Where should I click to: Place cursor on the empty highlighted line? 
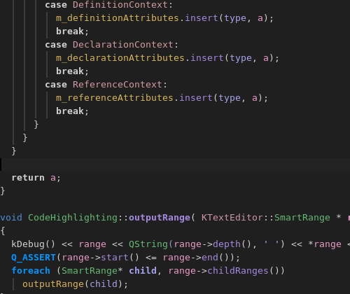tap(175, 164)
